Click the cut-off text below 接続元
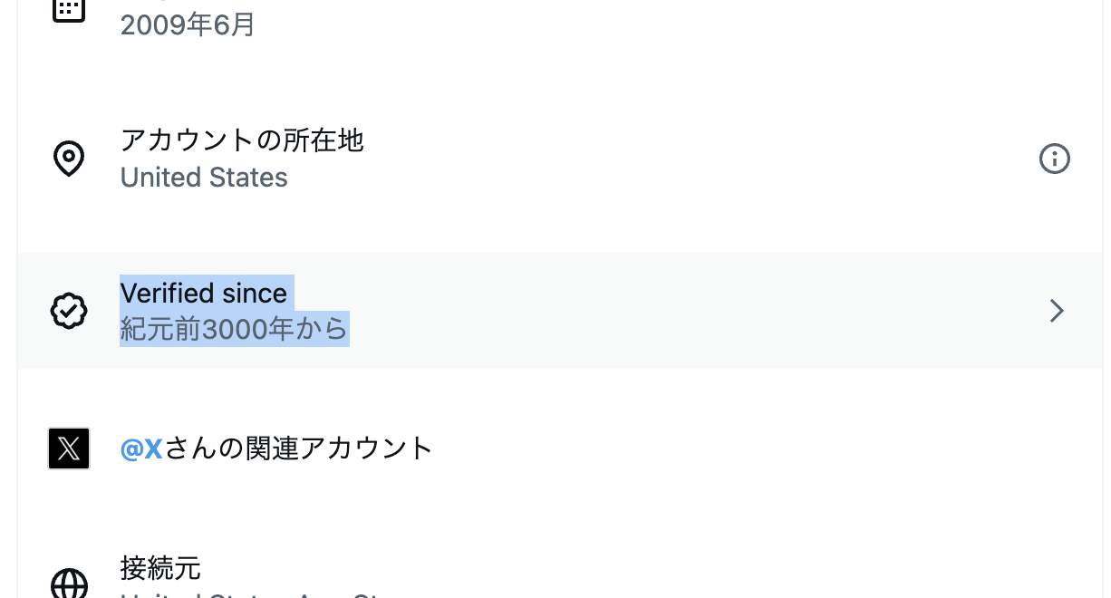Image resolution: width=1111 pixels, height=598 pixels. (254, 594)
